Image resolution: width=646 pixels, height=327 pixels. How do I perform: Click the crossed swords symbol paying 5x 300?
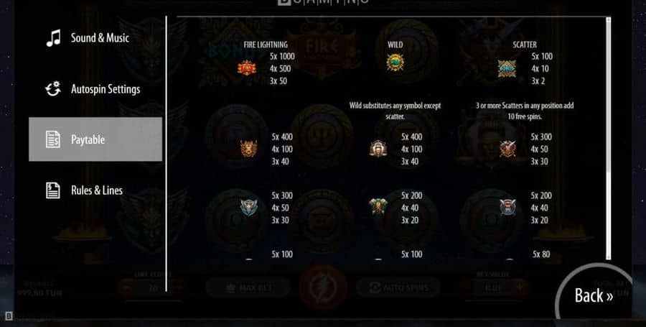pyautogui.click(x=507, y=149)
